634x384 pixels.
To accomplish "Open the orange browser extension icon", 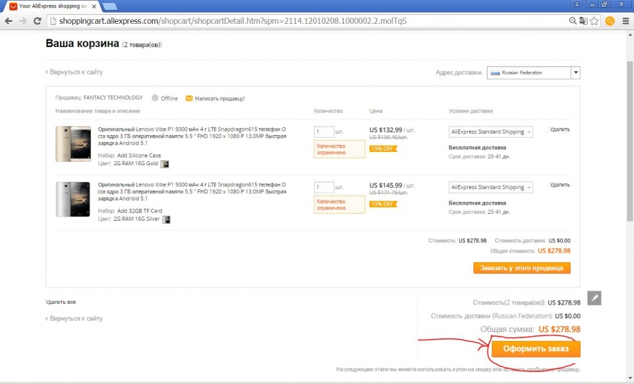I will (x=610, y=21).
